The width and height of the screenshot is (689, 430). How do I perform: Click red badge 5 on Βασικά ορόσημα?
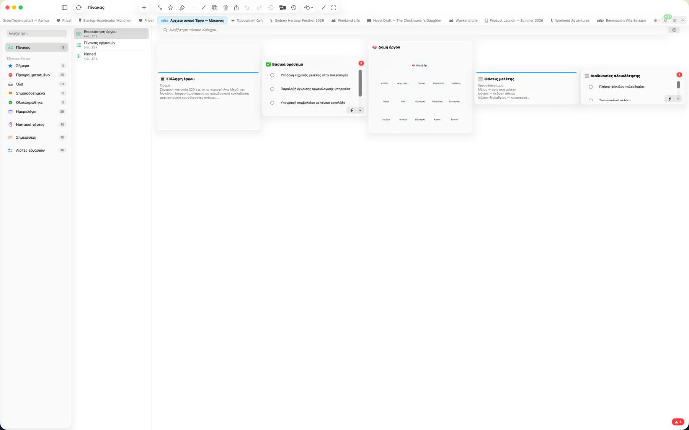(361, 63)
